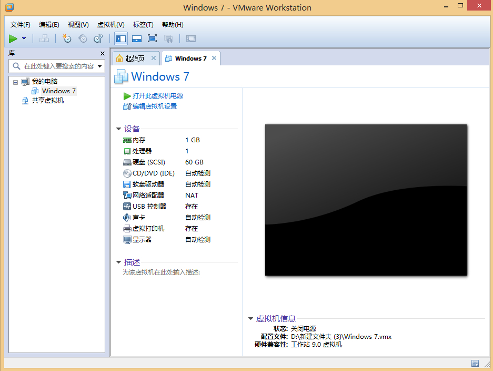Viewport: 493px width, 371px height.
Task: Click the 网络适配器 network adapter icon
Action: [127, 196]
